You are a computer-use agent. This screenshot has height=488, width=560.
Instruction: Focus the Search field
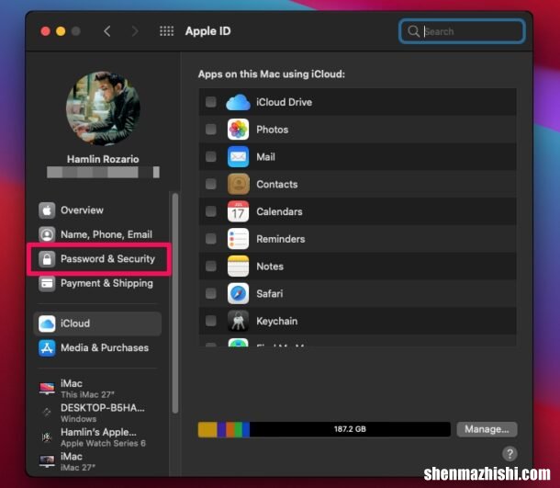click(x=462, y=31)
